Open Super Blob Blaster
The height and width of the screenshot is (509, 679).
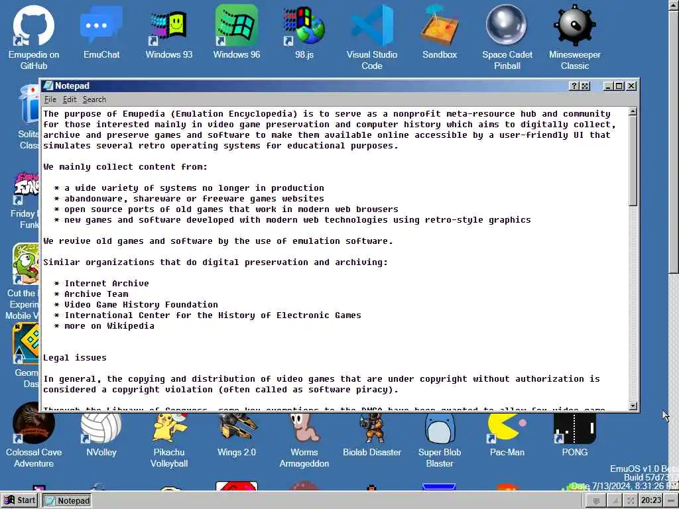click(440, 440)
